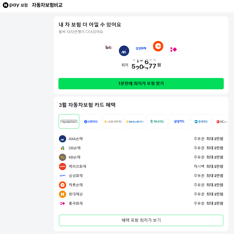Click the green 1분만에 최저가 보험 찾기 button

coord(141,83)
